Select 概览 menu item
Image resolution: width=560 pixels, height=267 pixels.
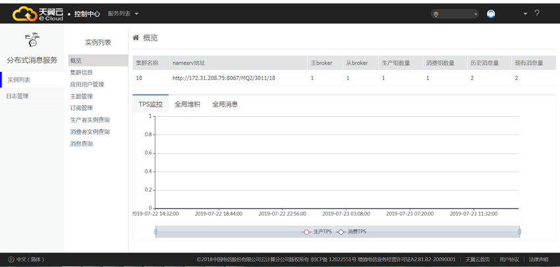98,61
